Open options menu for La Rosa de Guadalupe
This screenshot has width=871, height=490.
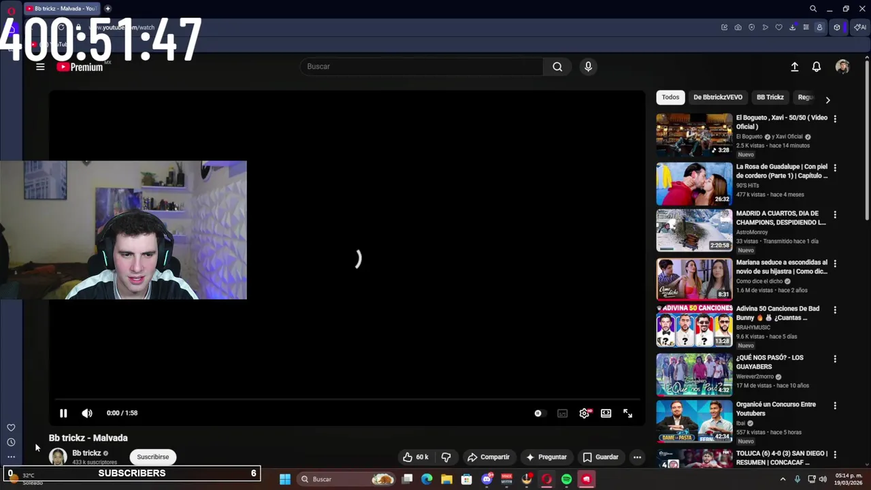tap(835, 167)
